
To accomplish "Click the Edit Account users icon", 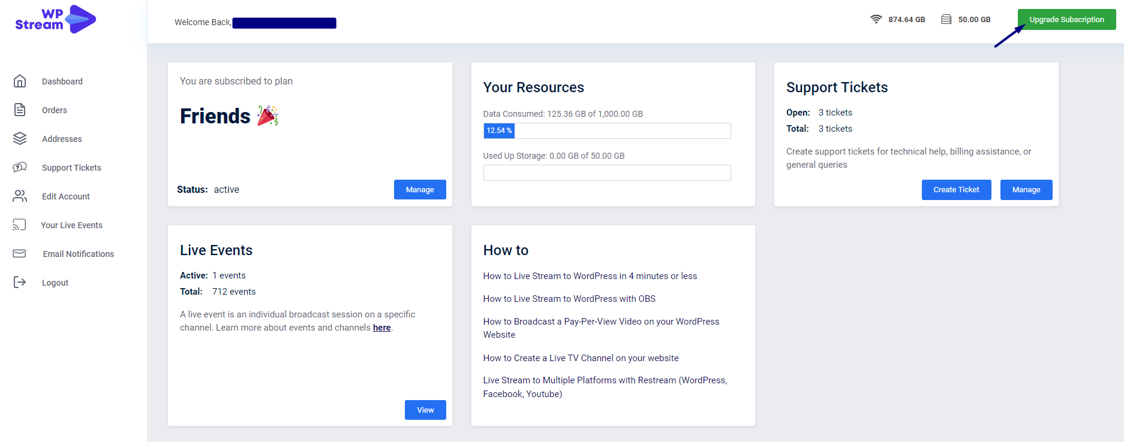I will tap(20, 196).
